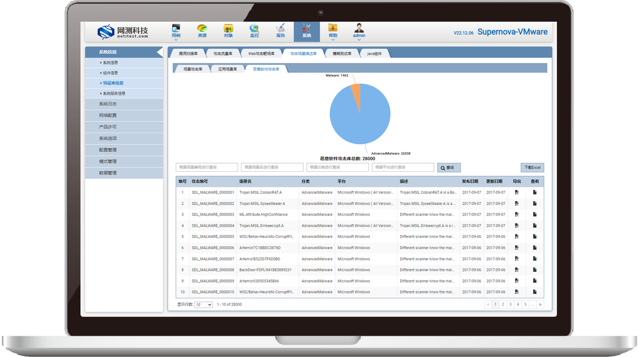The width and height of the screenshot is (639, 357).
Task: Open 系统信息 sub-item in sidebar
Action: click(x=124, y=62)
